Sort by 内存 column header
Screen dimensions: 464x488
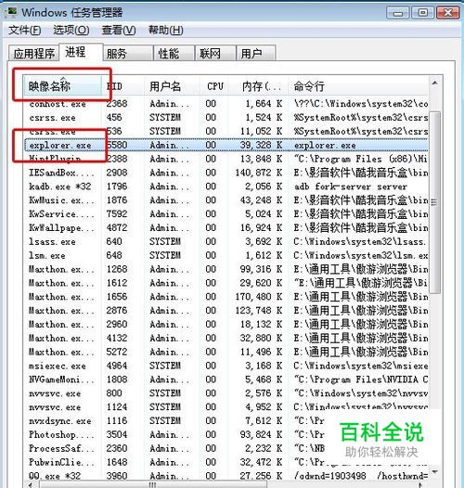coord(259,86)
